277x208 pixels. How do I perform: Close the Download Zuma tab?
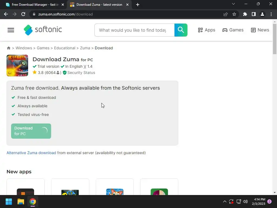(x=127, y=5)
